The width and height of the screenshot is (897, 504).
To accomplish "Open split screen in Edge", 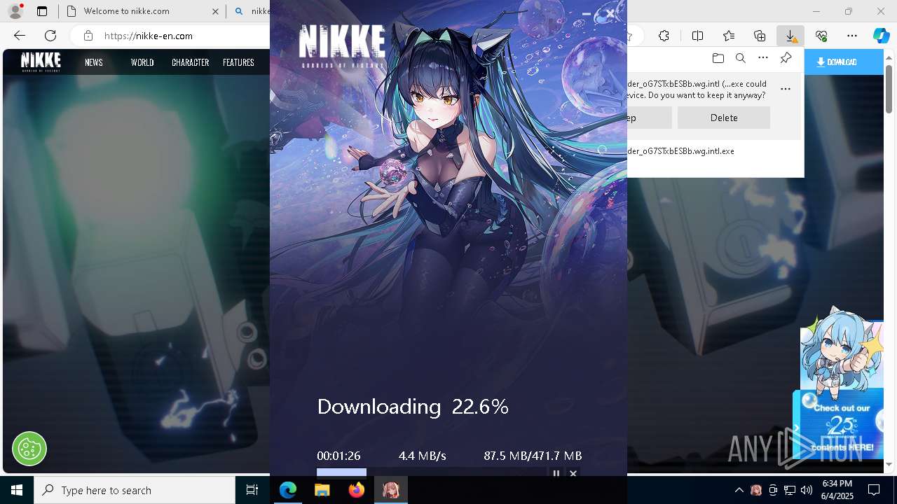I will click(x=697, y=36).
